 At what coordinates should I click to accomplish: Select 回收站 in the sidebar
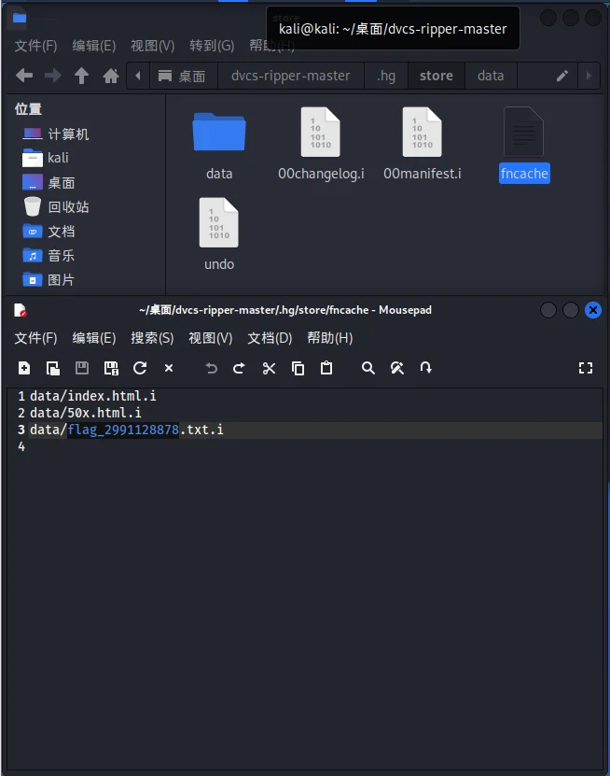coord(68,206)
